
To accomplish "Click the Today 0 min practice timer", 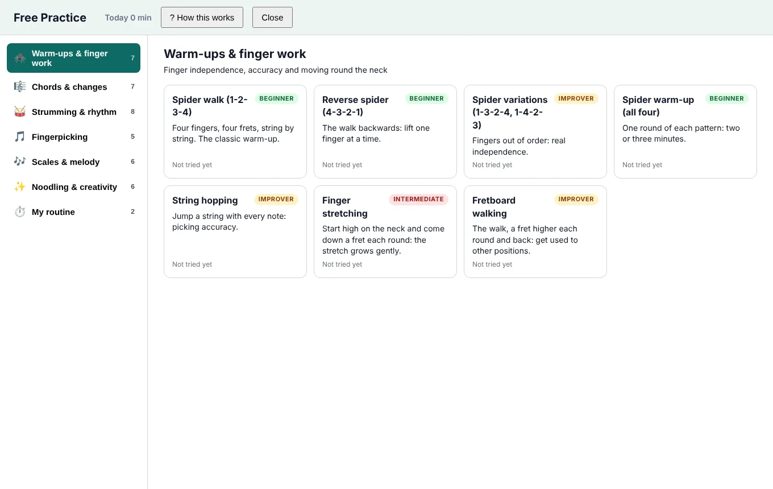I will 128,18.
